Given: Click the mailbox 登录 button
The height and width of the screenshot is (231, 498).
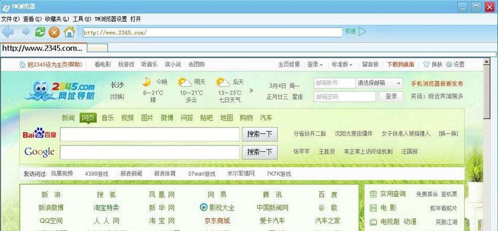Looking at the screenshot, I should click(391, 97).
